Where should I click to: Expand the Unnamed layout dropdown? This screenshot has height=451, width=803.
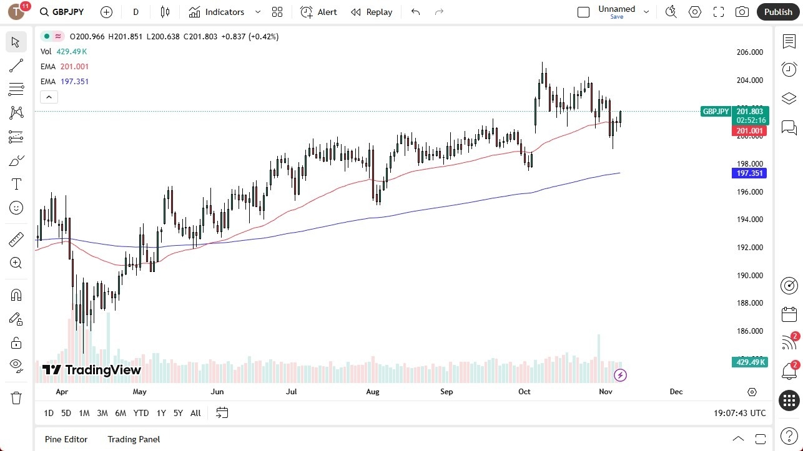pos(646,11)
